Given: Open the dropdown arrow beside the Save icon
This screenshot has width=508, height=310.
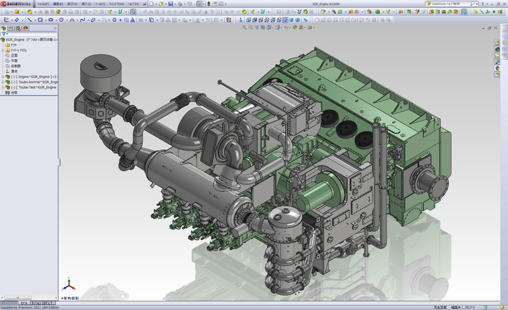Looking at the screenshot, I should coord(176,4).
